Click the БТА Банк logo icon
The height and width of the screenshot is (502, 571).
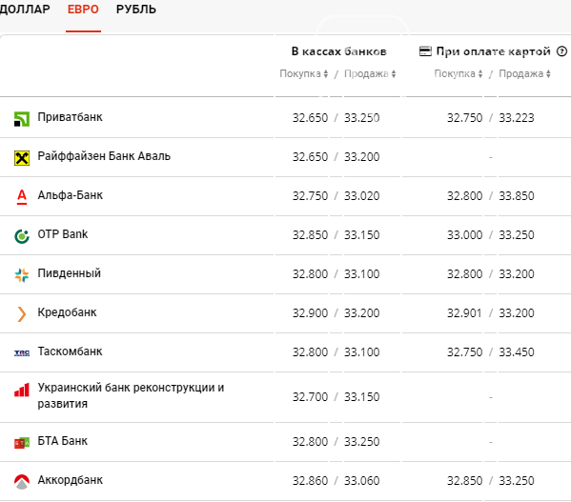pyautogui.click(x=22, y=443)
